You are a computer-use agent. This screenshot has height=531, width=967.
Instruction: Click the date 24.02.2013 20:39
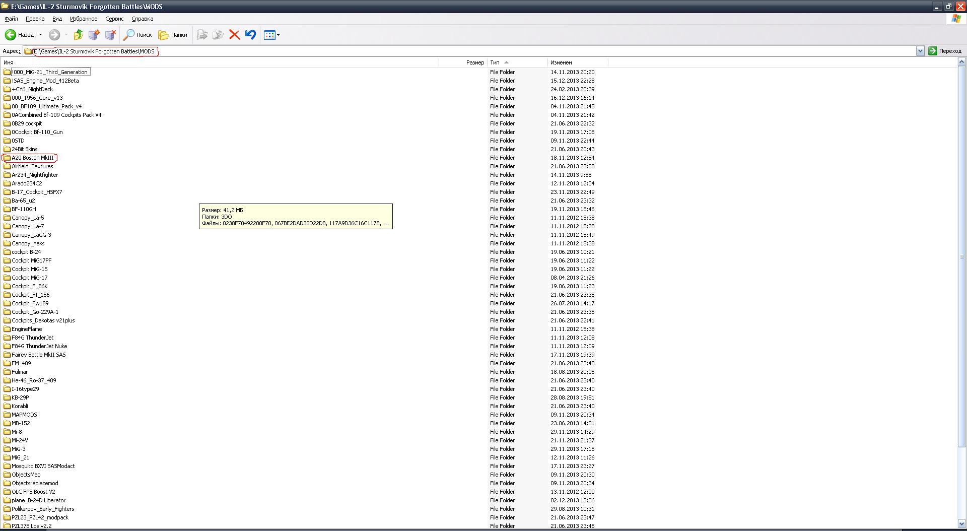(x=573, y=89)
